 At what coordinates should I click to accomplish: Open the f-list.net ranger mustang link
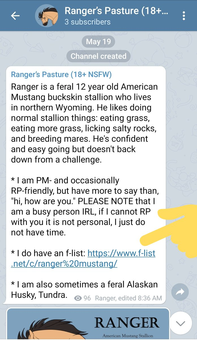[83, 258]
